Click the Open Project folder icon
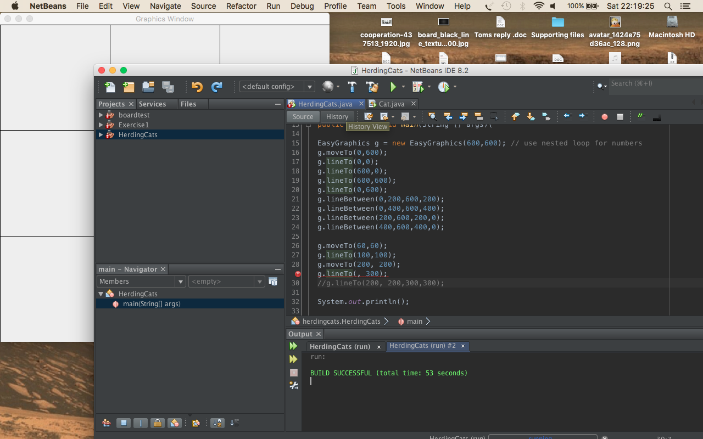Image resolution: width=703 pixels, height=439 pixels. pos(148,87)
